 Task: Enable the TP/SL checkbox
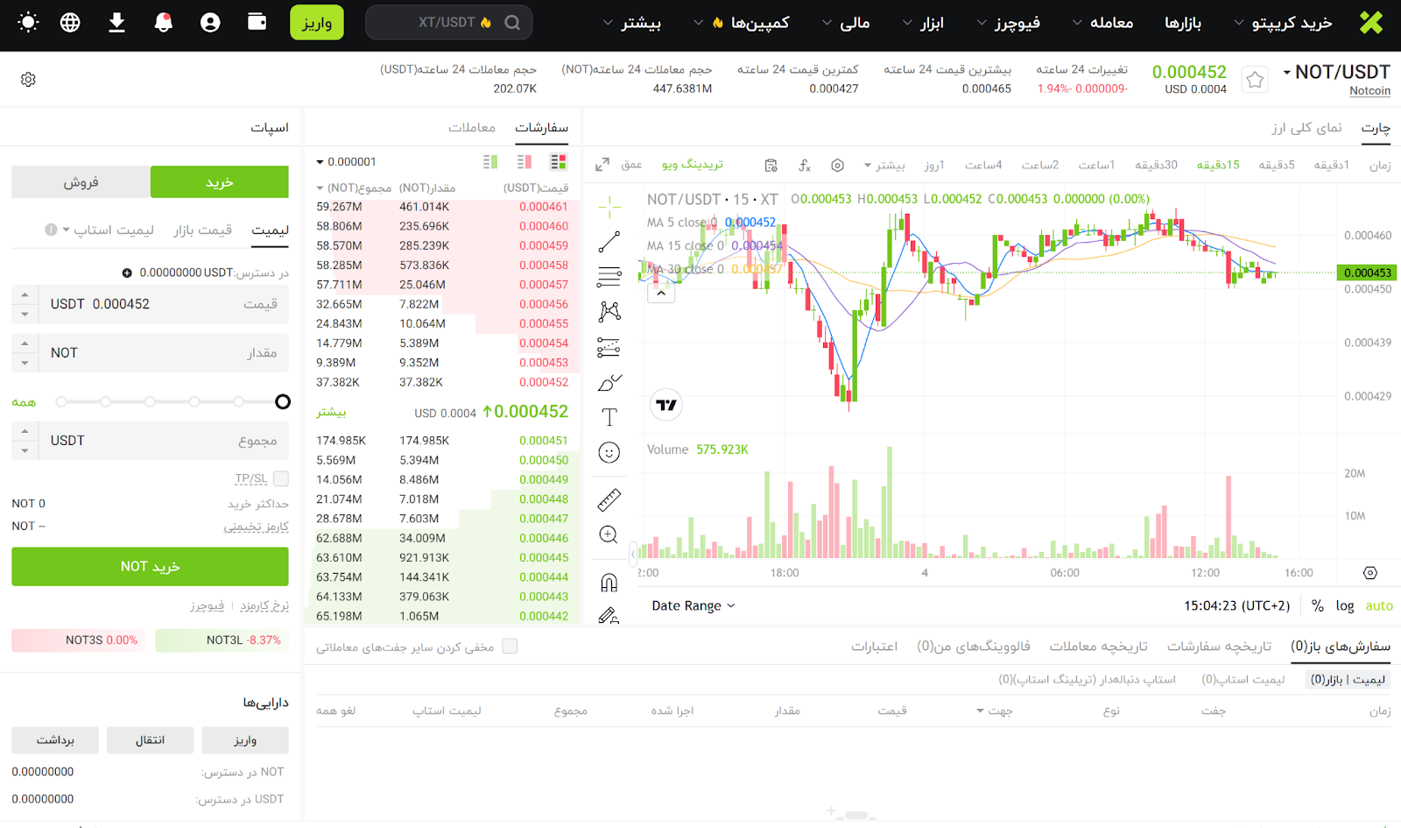(281, 478)
